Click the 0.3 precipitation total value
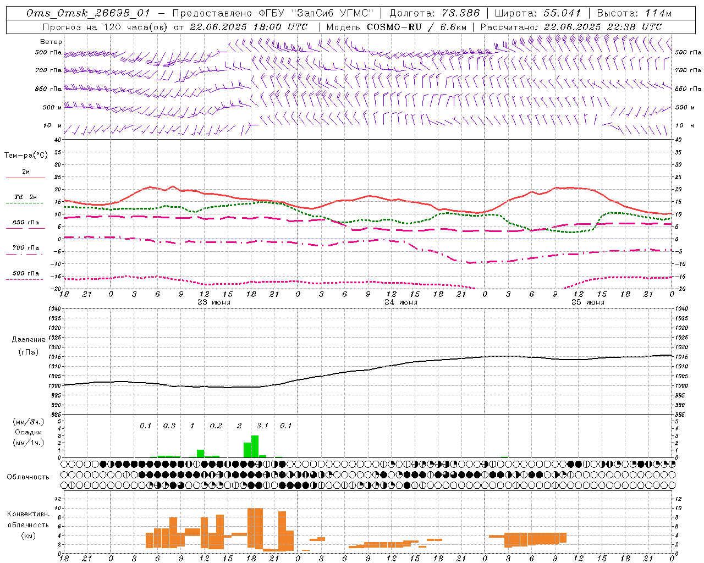 (x=169, y=426)
